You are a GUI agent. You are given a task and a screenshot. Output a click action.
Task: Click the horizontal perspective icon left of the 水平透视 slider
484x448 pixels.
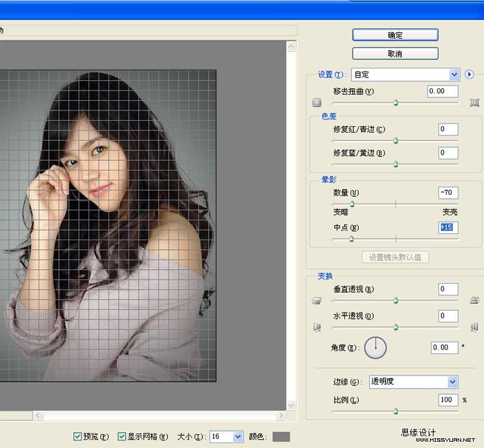(317, 327)
